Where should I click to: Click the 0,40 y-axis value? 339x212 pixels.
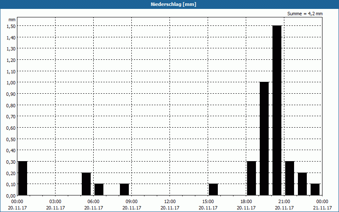click(11, 151)
